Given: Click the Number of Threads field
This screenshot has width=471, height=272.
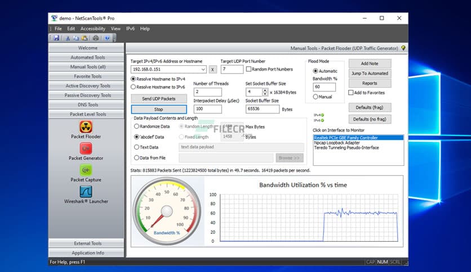Looking at the screenshot, I should pyautogui.click(x=207, y=92).
